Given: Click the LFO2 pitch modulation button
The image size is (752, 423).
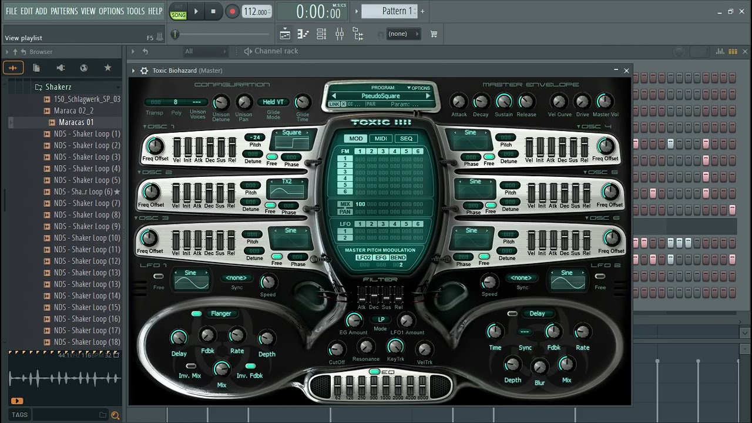Looking at the screenshot, I should (364, 258).
